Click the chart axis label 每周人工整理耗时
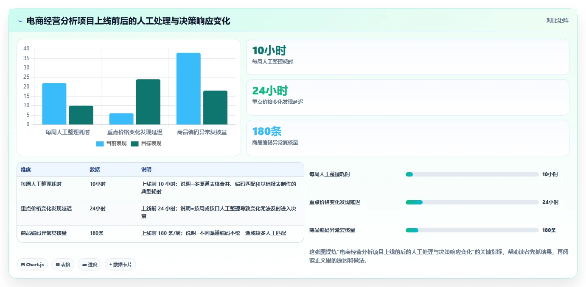This screenshot has height=287, width=586. point(67,132)
